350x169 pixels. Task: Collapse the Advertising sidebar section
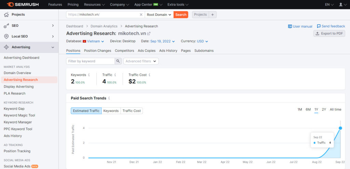pyautogui.click(x=53, y=47)
